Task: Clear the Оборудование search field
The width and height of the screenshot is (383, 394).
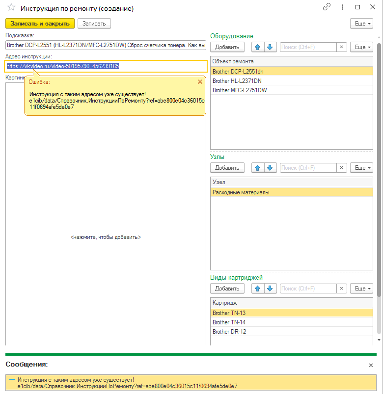Action: click(341, 47)
